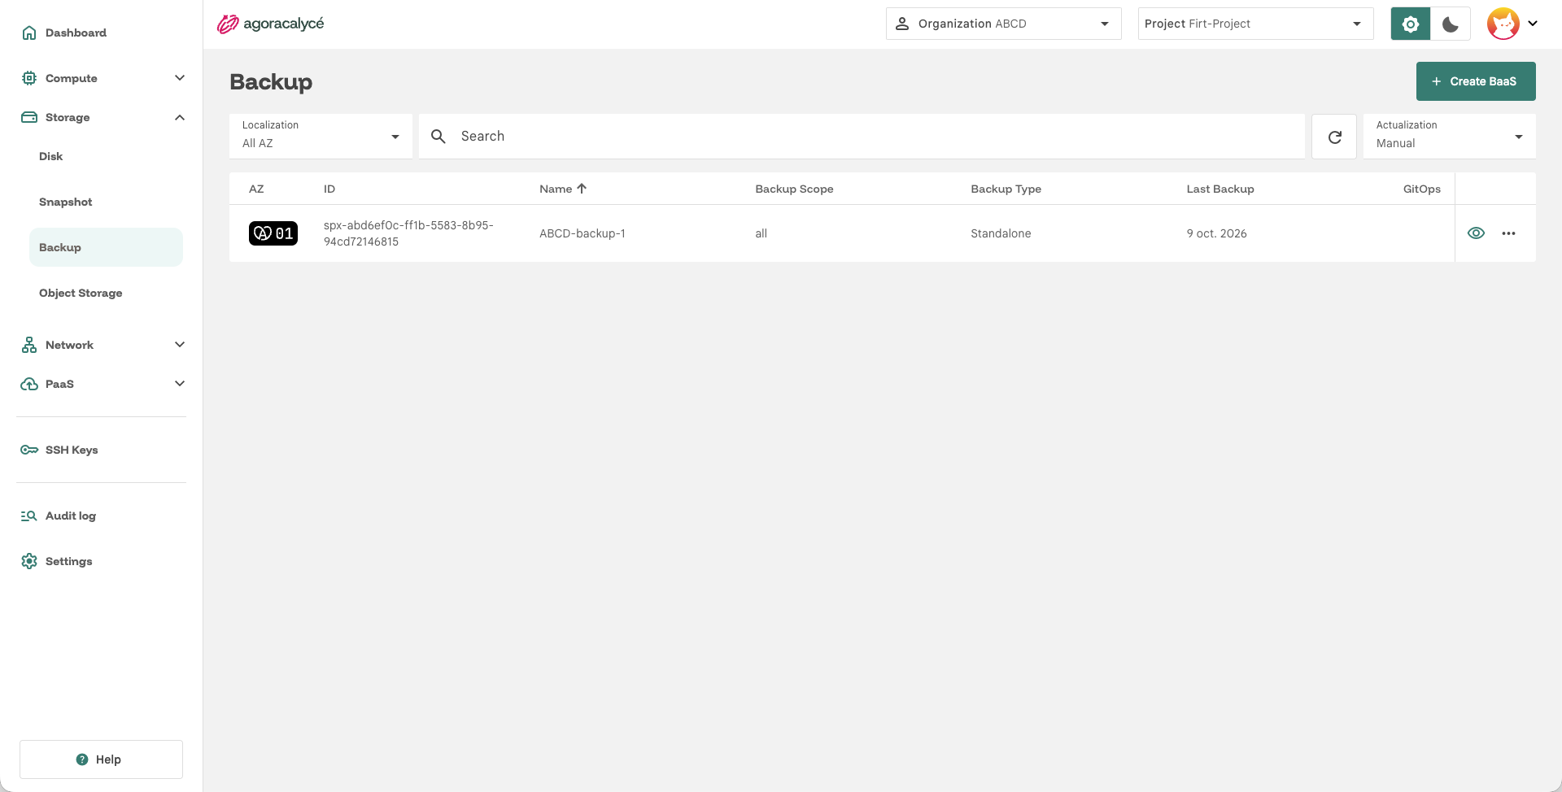Open the Localization All AZ dropdown
The image size is (1562, 792).
(321, 137)
